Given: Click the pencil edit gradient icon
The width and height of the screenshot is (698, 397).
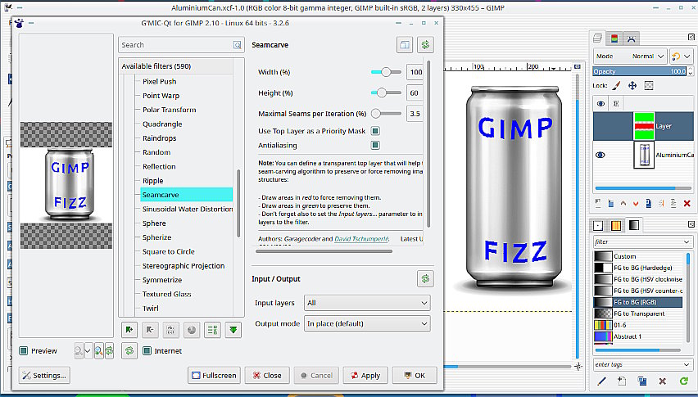Looking at the screenshot, I should pyautogui.click(x=601, y=381).
